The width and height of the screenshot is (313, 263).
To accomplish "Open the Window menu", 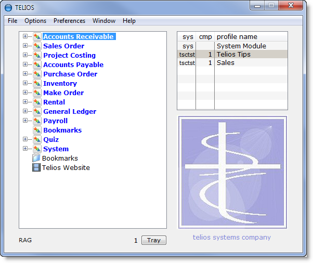I will click(x=104, y=21).
